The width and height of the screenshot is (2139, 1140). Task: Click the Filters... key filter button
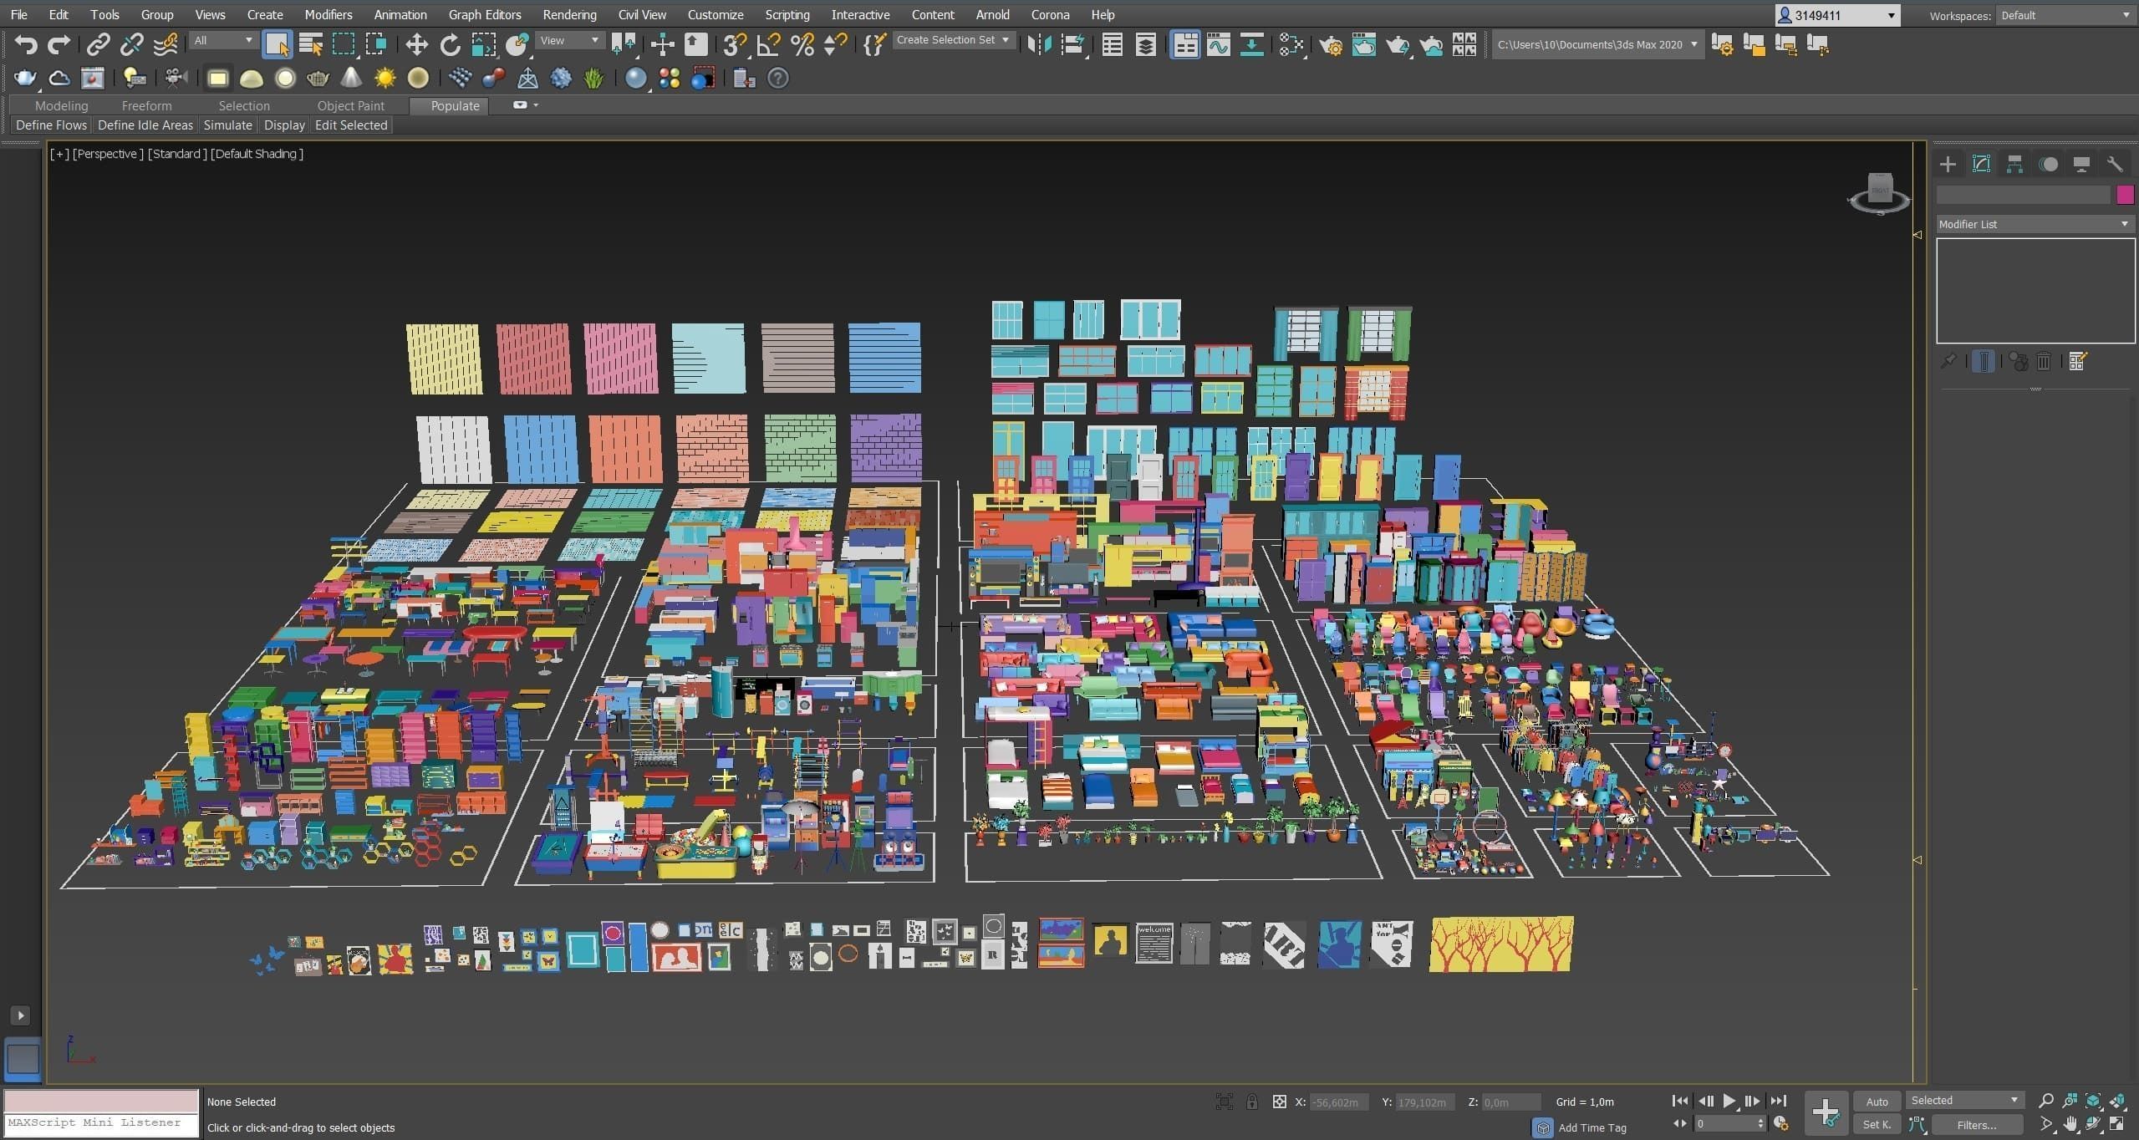1976,1125
